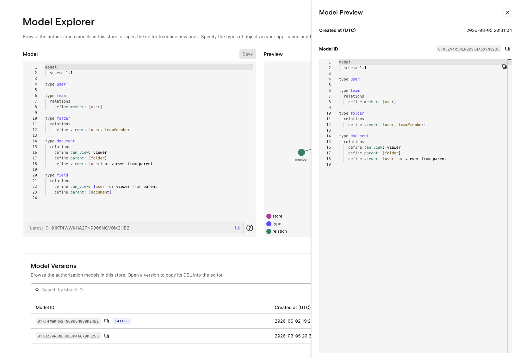The height and width of the screenshot is (358, 520).
Task: Close the Model Preview panel
Action: pos(507,13)
